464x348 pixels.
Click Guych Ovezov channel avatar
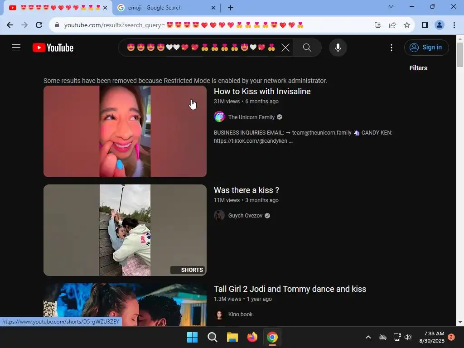coord(219,215)
